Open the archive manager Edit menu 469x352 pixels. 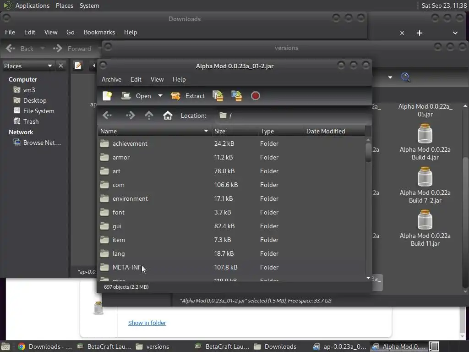click(136, 79)
